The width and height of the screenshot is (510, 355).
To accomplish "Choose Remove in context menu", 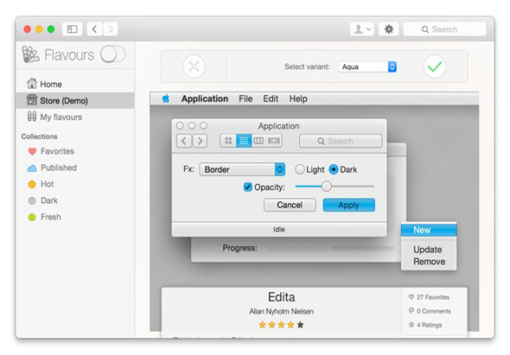I will [429, 262].
